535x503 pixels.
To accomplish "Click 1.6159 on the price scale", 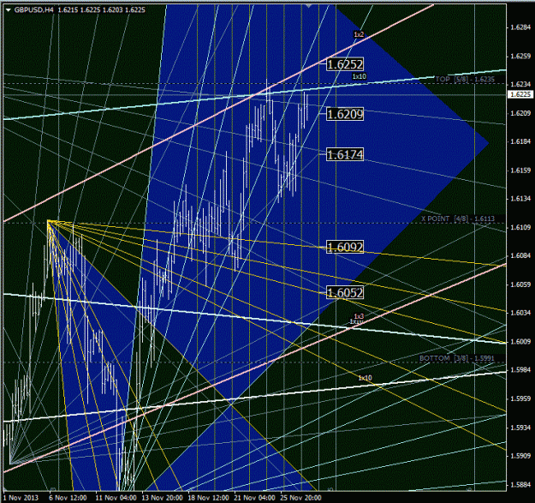I will (x=520, y=170).
